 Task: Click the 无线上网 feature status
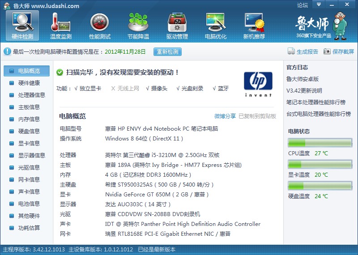coord(125,89)
